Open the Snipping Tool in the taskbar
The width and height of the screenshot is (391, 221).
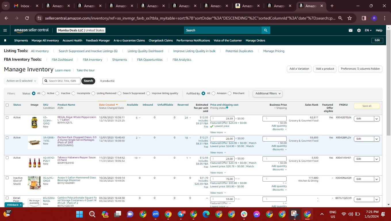pyautogui.click(x=294, y=214)
